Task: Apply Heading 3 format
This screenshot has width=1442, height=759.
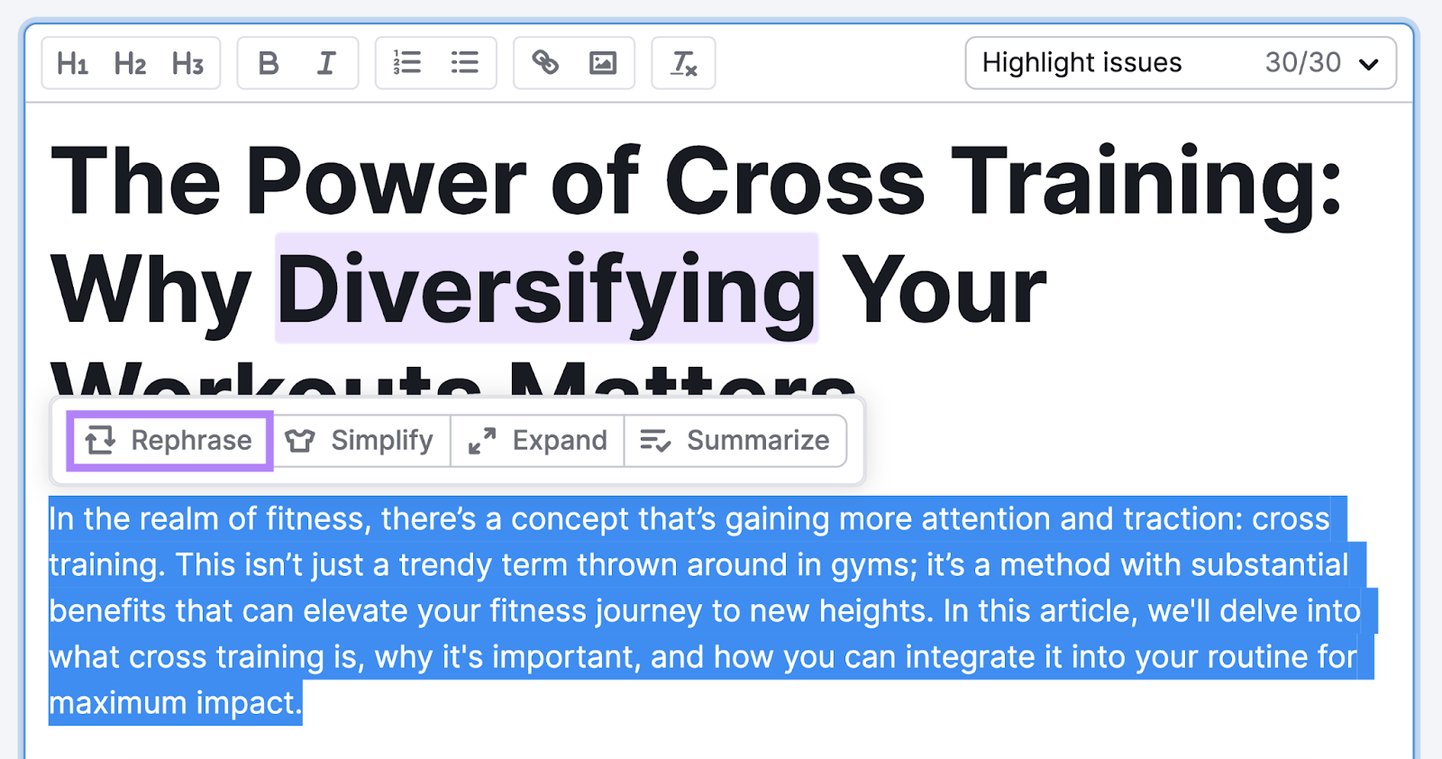Action: click(187, 63)
